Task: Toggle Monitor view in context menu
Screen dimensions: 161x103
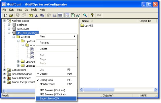Action: pyautogui.click(x=56, y=84)
